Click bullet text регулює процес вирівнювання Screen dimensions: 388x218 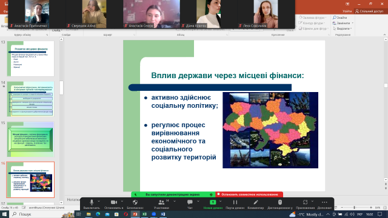[184, 141]
